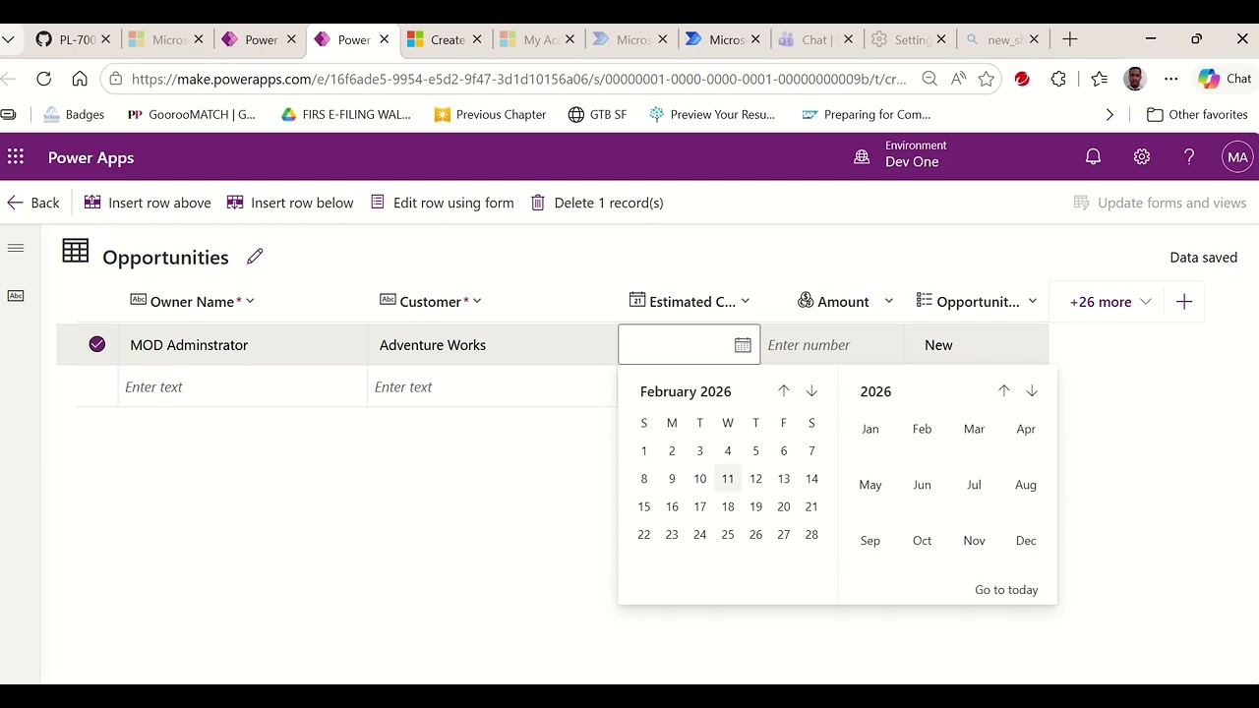Go to previous month arrow
This screenshot has width=1259, height=708.
point(784,390)
